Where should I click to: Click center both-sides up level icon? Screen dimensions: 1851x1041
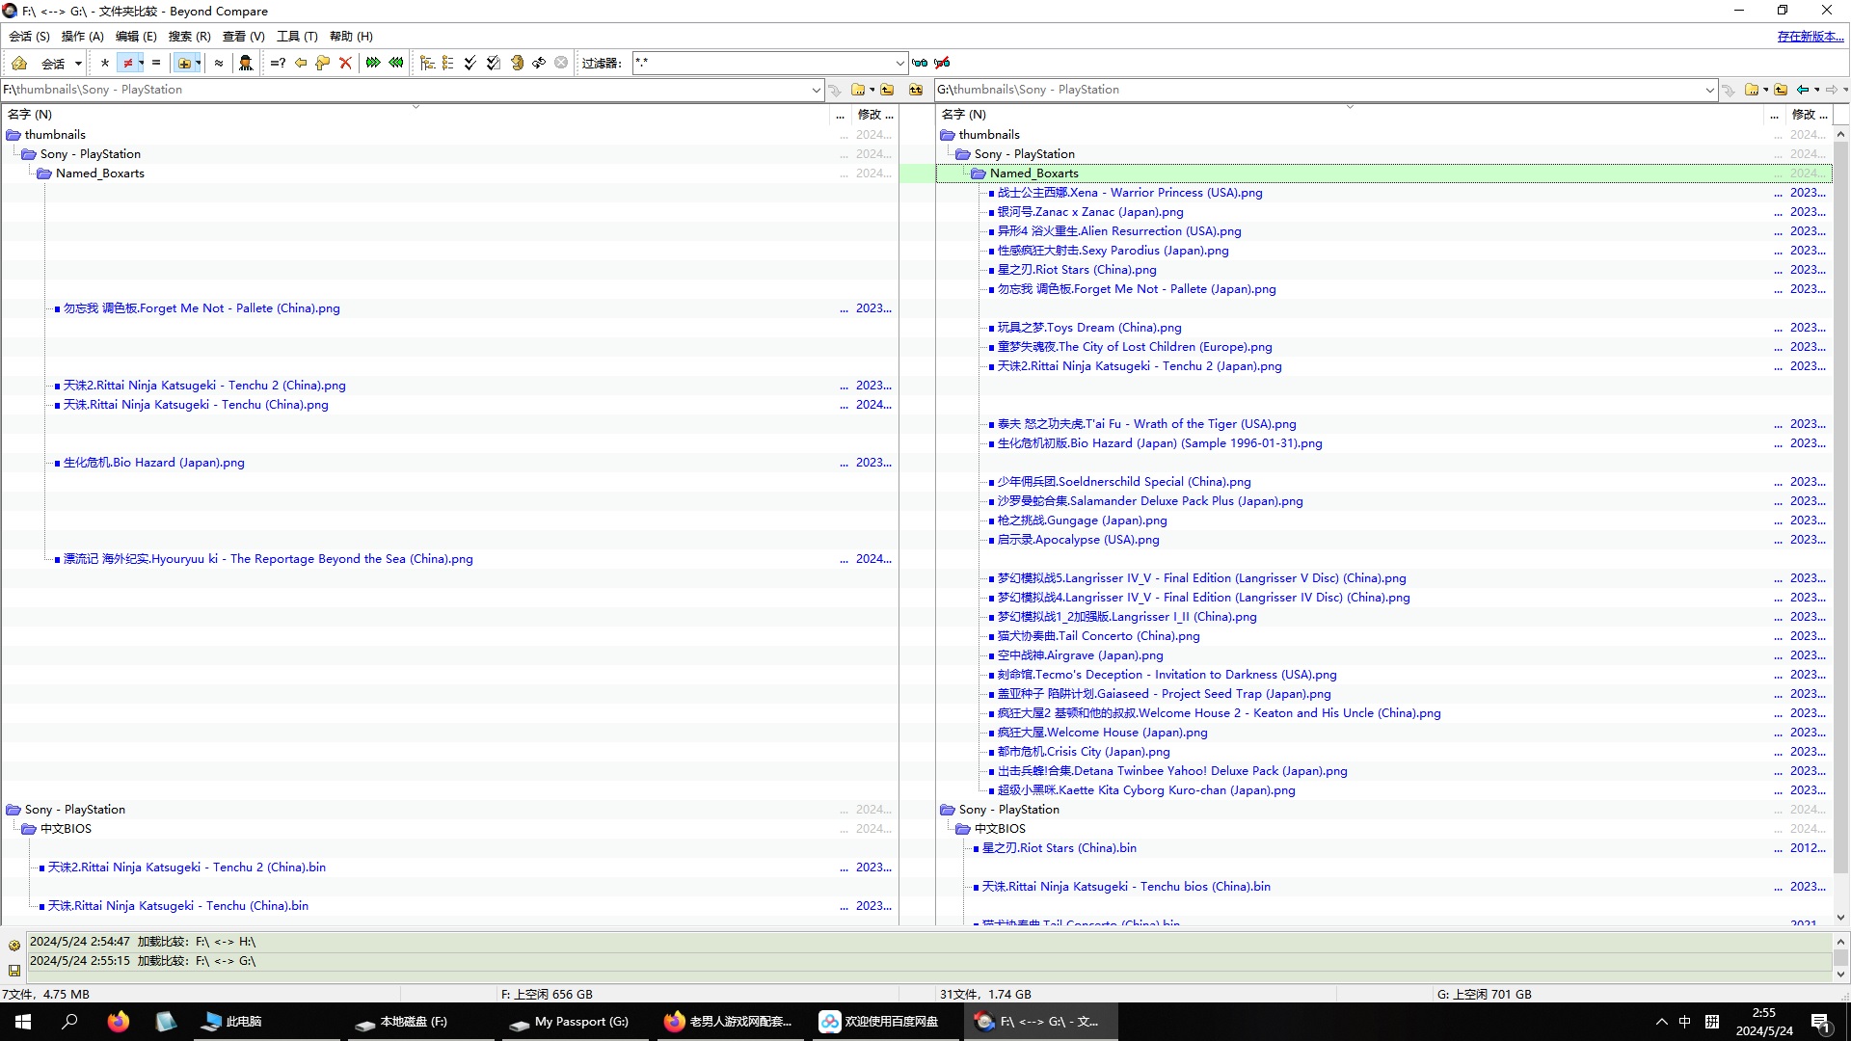[916, 90]
